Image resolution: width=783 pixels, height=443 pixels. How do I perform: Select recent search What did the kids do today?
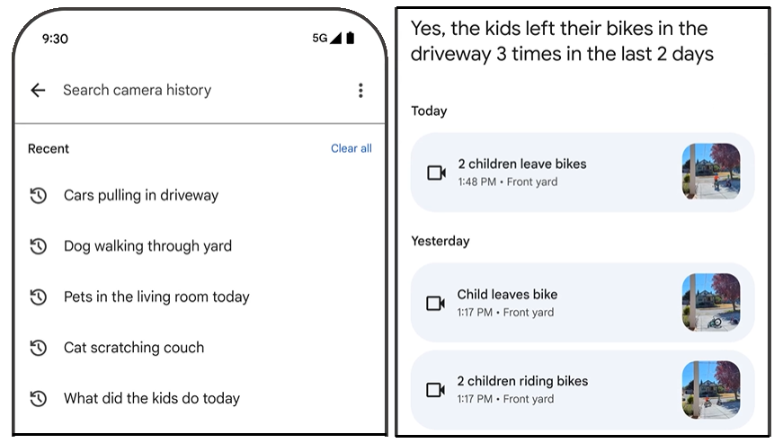[152, 398]
